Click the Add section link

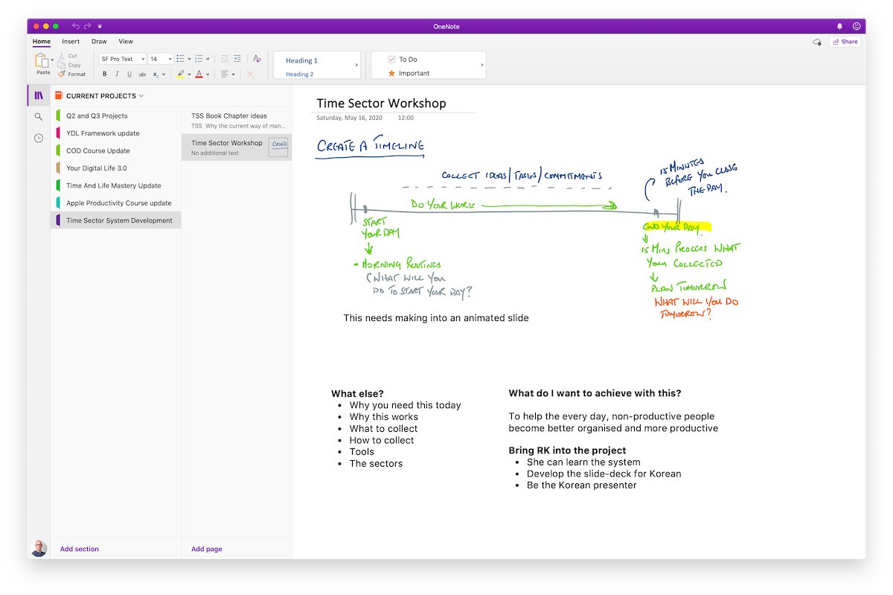click(x=80, y=549)
